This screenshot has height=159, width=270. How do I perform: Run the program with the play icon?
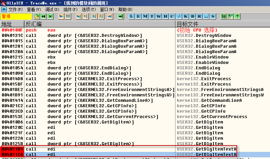[x=61, y=17]
